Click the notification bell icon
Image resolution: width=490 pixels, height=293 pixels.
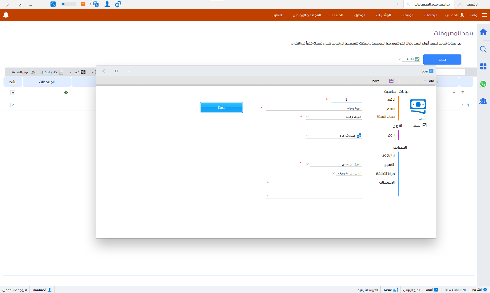(x=6, y=15)
